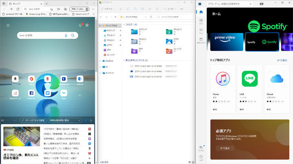Open the Office quick link tile

point(31,80)
